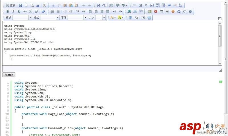Open the spell-check-as-you-type dropdown
Screen dimensions: 228x136
coord(124,5)
